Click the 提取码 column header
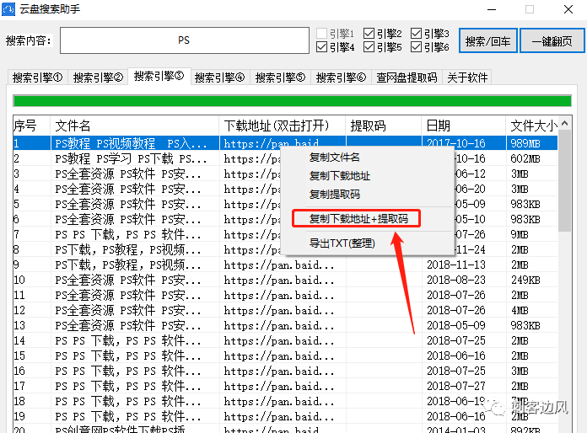Image resolution: width=587 pixels, height=433 pixels. coord(384,126)
